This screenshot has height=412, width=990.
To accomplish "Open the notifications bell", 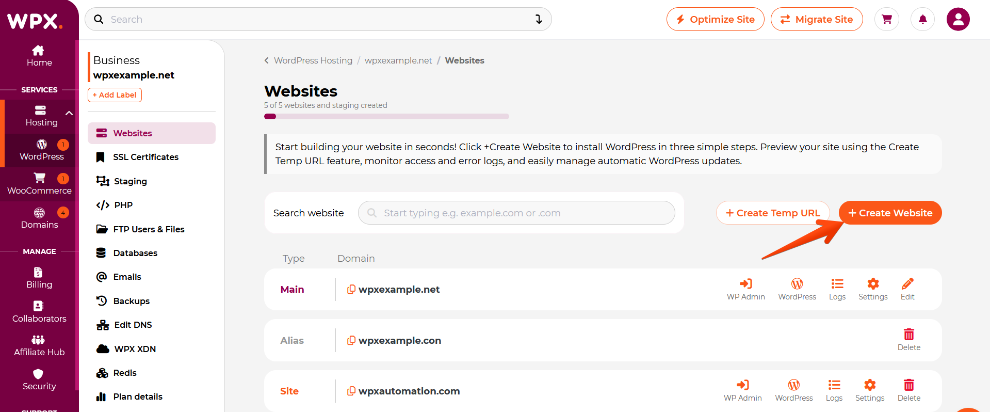I will tap(922, 20).
